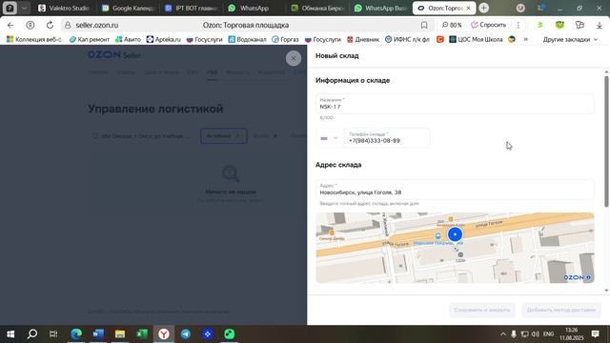This screenshot has height=343, width=610.
Task: Open the Дневник bookmark
Action: coord(362,39)
